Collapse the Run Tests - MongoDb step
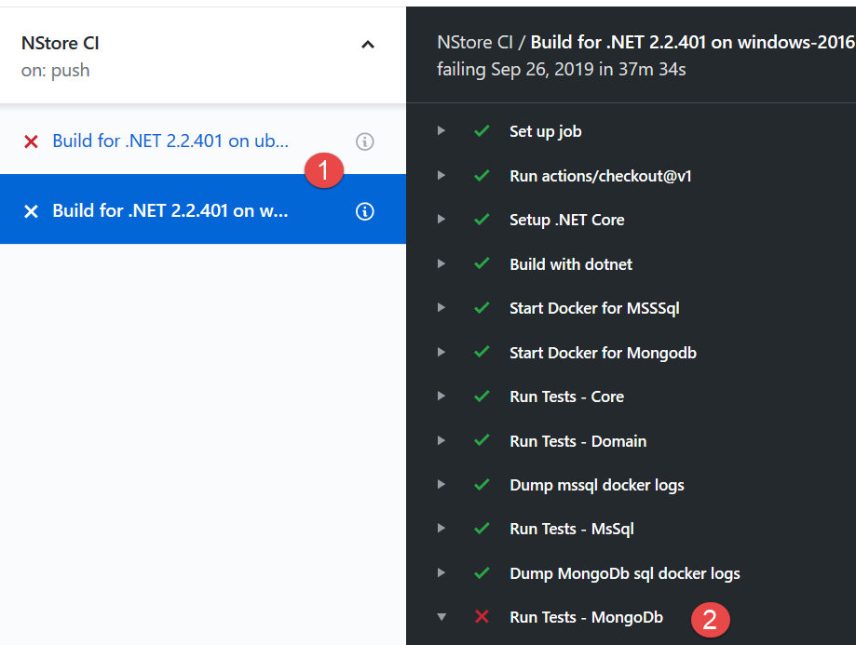The height and width of the screenshot is (645, 856). (442, 617)
